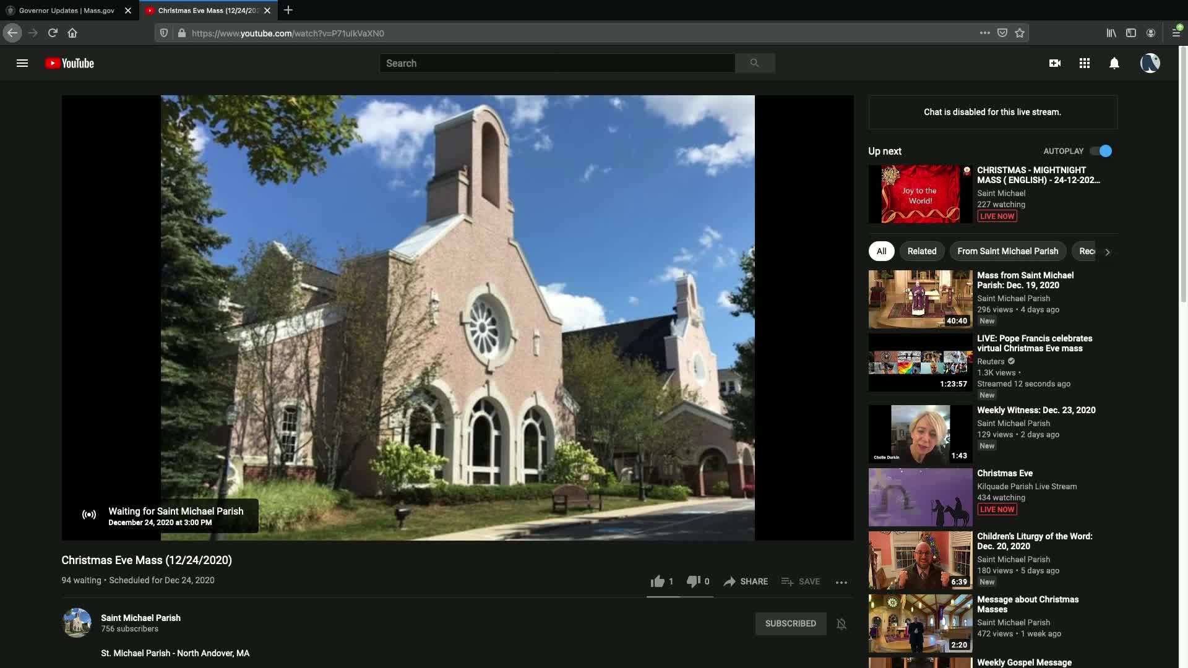This screenshot has height=668, width=1188.
Task: Close the Governor Updates tab
Action: (128, 11)
